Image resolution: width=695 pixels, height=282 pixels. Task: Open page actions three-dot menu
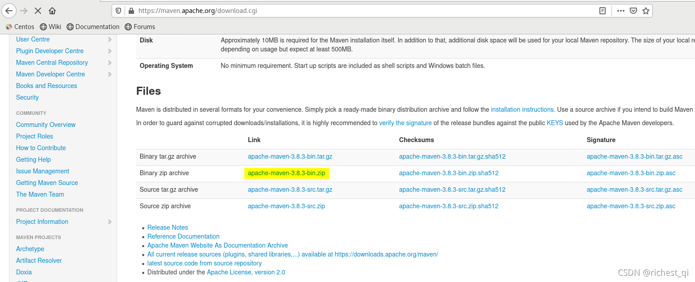click(621, 10)
